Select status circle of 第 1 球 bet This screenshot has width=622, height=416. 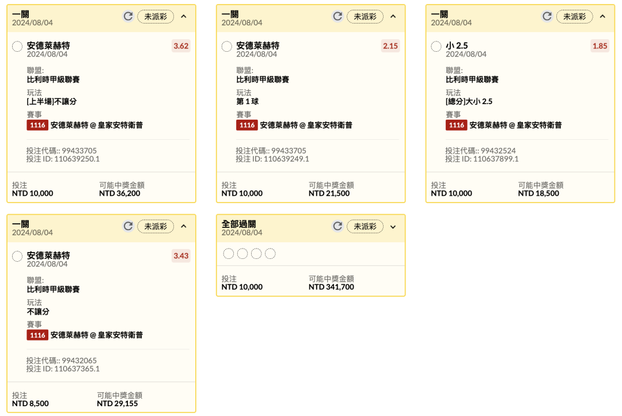coord(226,47)
